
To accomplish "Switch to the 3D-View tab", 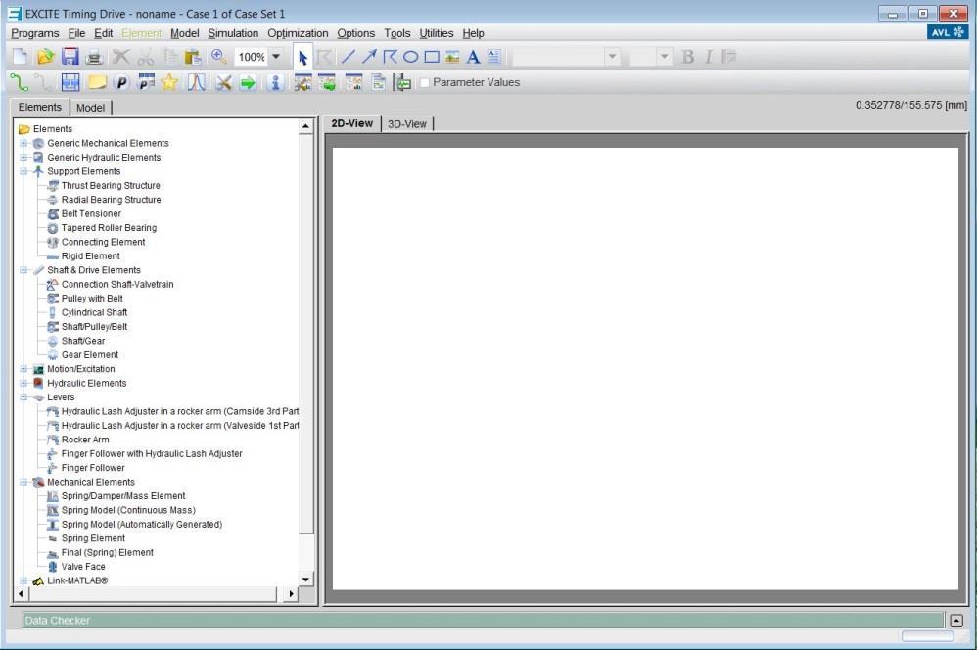I will point(407,124).
